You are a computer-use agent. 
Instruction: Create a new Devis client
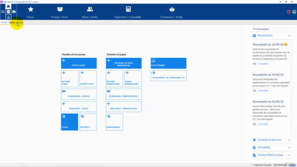[x=79, y=63]
